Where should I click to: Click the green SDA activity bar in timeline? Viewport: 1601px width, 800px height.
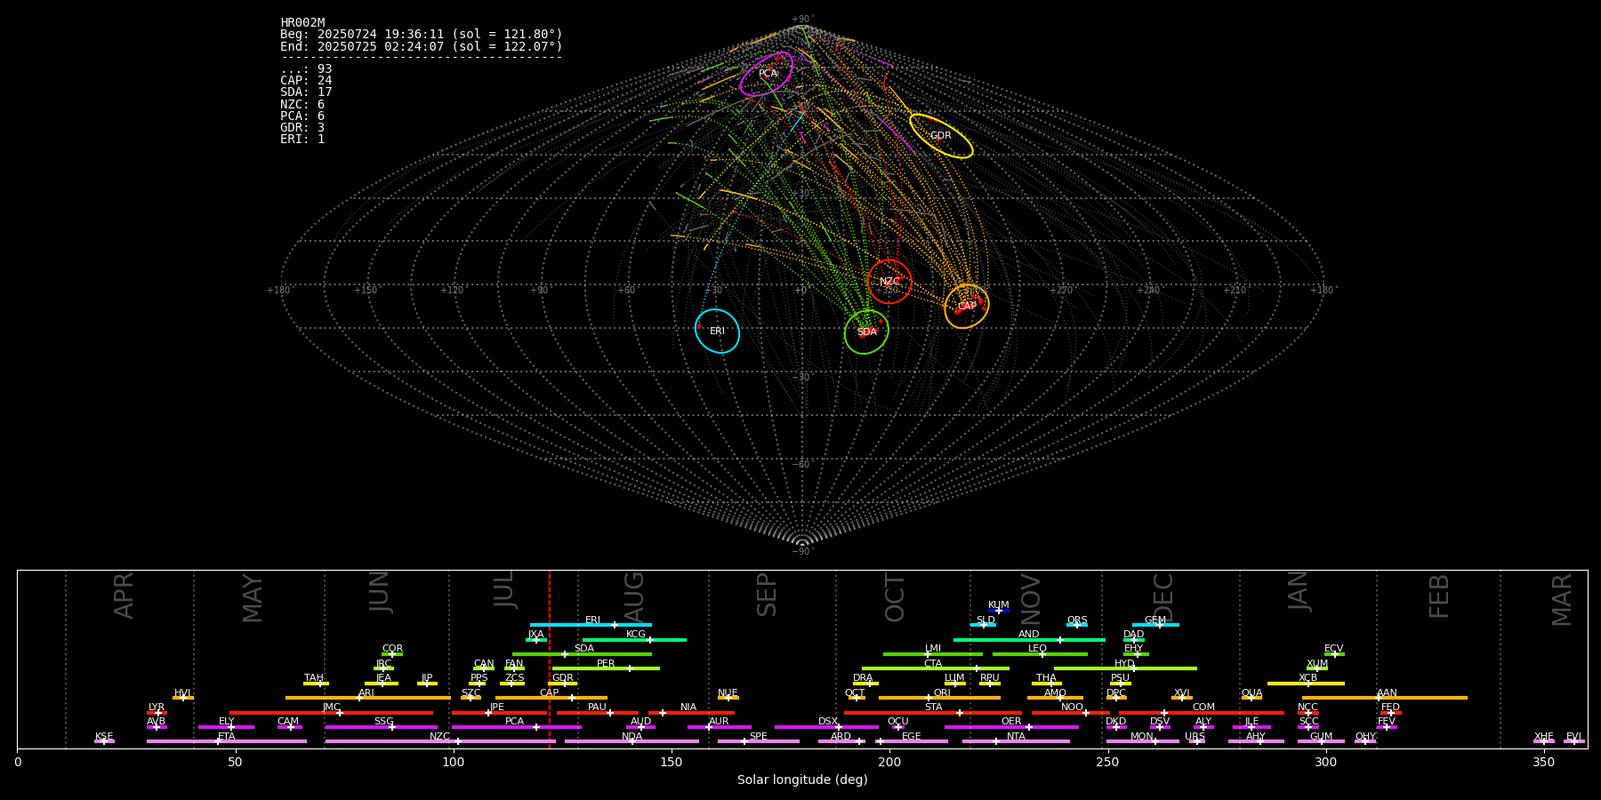click(582, 654)
